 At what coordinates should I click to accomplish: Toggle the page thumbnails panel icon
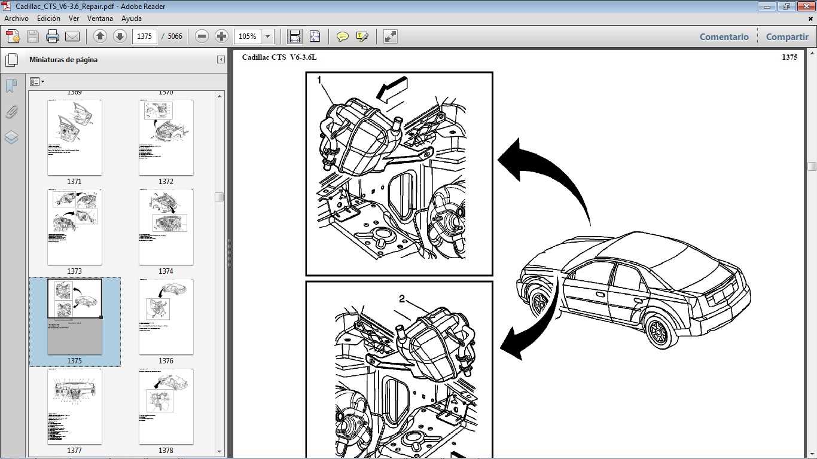11,60
